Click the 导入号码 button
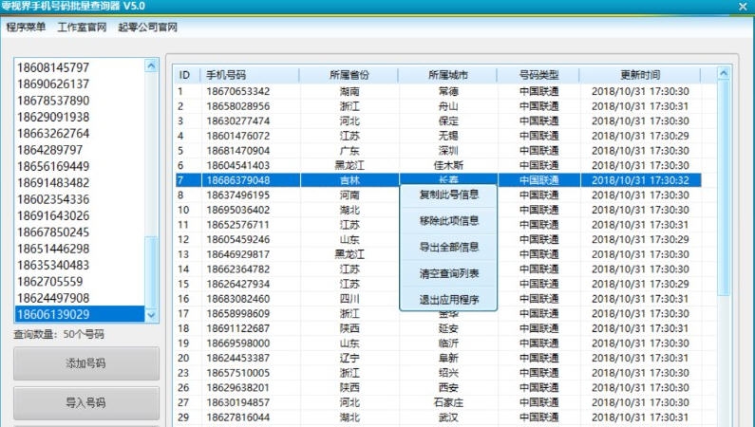The height and width of the screenshot is (427, 755). pos(86,403)
